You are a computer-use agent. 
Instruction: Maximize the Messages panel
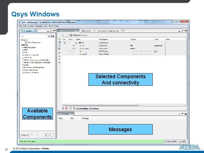coord(186,114)
